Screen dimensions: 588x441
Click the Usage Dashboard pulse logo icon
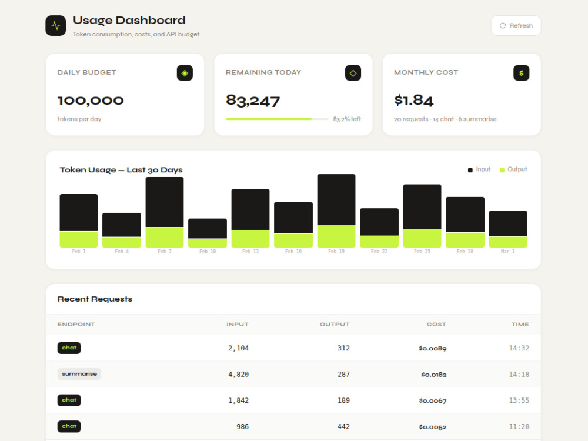[55, 25]
